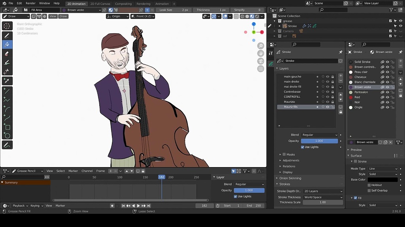Screen dimensions: 405x227
Task: Toggle camera view gizmo icon
Action: coord(261,61)
